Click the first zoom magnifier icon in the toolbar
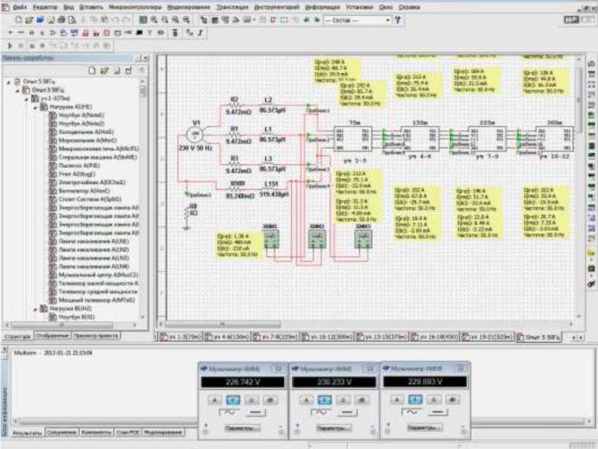Screen dimensions: 598x449 tap(153, 20)
